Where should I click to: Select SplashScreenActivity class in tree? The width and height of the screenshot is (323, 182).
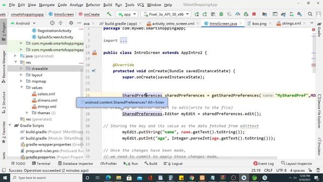click(52, 37)
